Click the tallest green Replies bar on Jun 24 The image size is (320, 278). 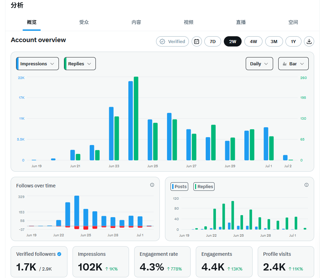click(136, 119)
